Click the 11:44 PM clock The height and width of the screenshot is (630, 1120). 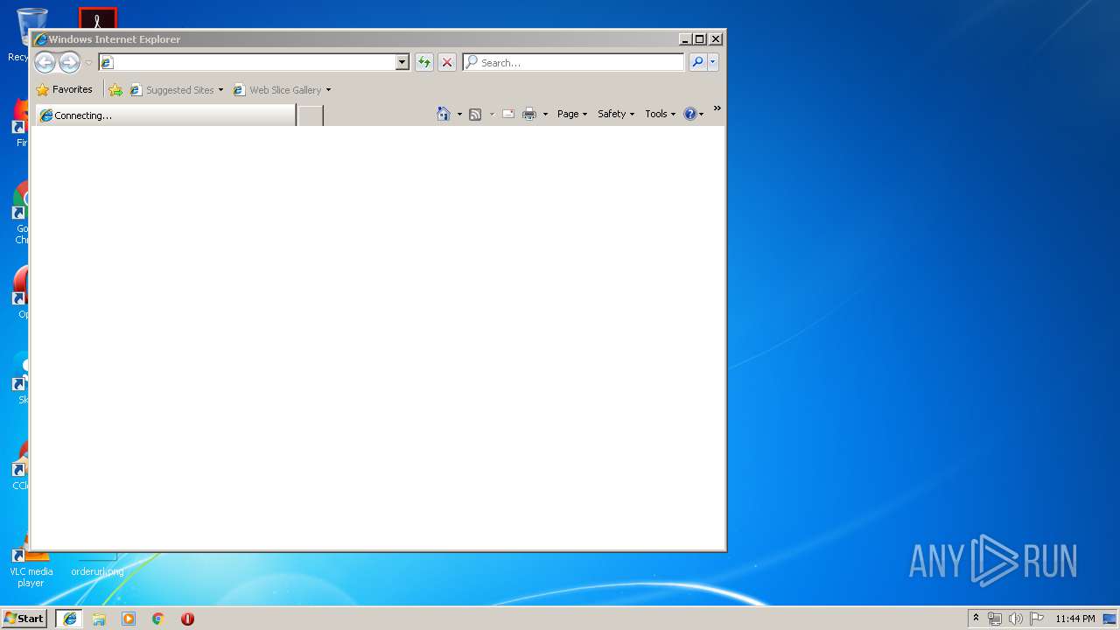tap(1074, 619)
